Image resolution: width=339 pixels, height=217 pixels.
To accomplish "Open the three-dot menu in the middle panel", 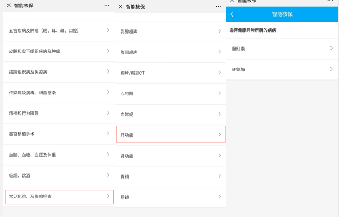I will [218, 7].
